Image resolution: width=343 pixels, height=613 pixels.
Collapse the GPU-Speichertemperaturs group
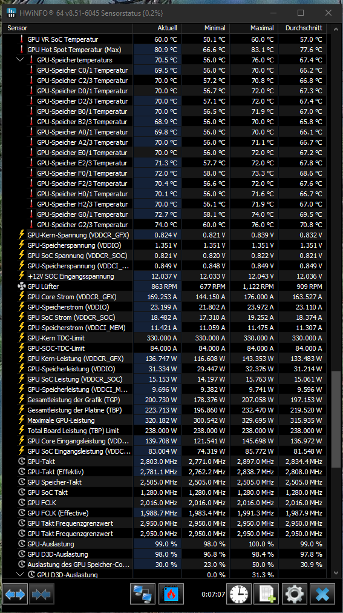coord(21,60)
